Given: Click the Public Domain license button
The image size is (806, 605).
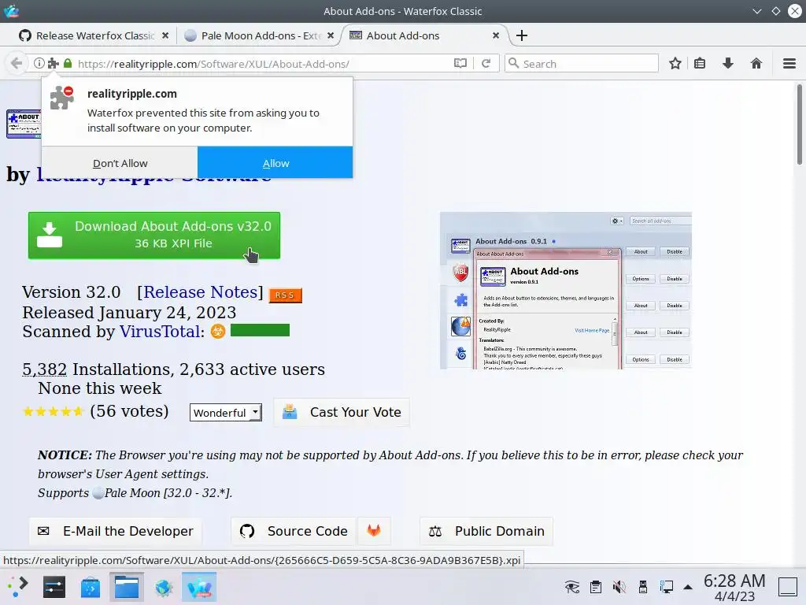Looking at the screenshot, I should (x=486, y=531).
